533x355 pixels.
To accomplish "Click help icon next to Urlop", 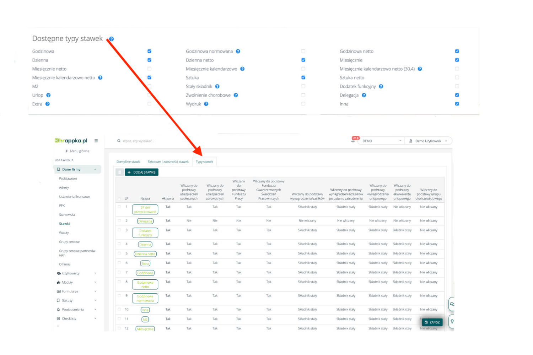I will (x=48, y=95).
